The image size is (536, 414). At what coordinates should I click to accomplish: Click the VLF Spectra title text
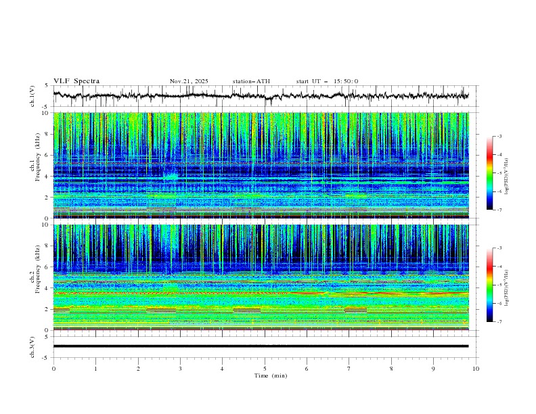tap(76, 81)
